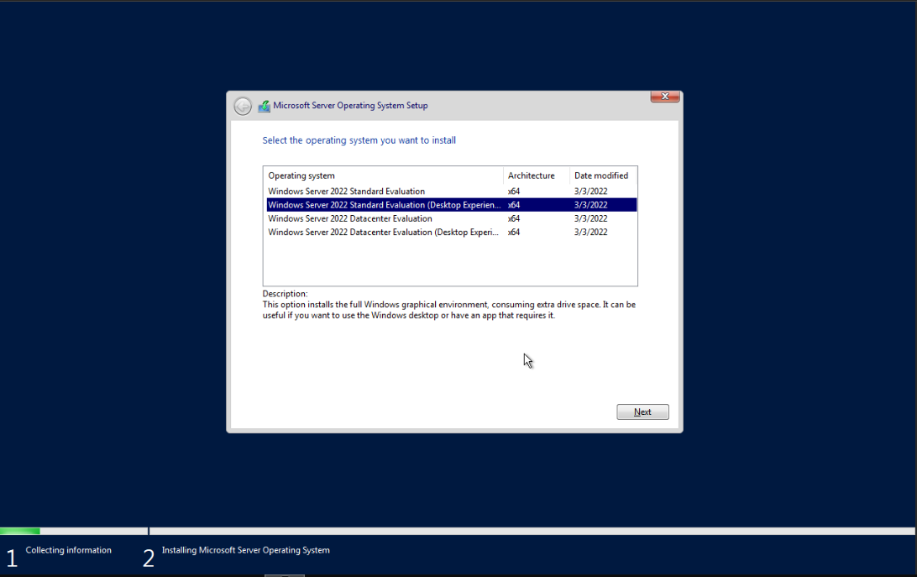Click the Date modified column header
917x577 pixels.
[603, 176]
